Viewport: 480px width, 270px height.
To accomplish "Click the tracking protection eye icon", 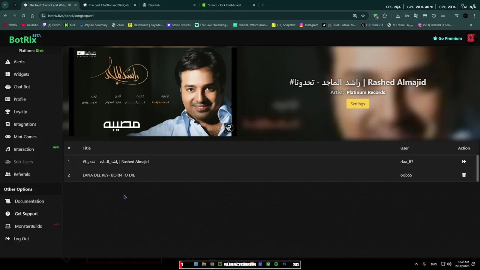I will tap(355, 16).
